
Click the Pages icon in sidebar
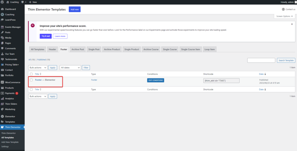coord(2,43)
